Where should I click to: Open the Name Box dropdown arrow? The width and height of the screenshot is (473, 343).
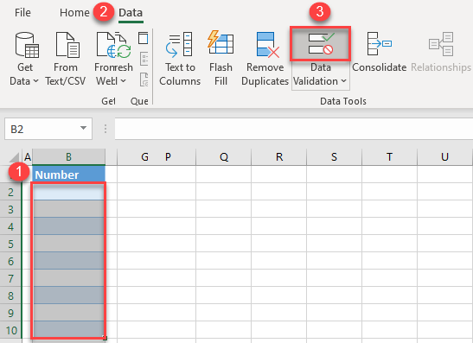(83, 129)
